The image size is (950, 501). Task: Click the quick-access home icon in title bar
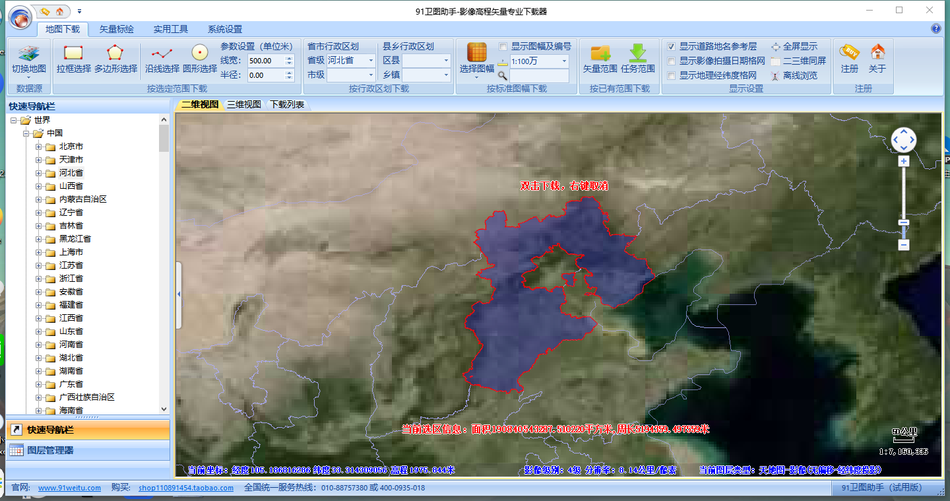pyautogui.click(x=60, y=11)
